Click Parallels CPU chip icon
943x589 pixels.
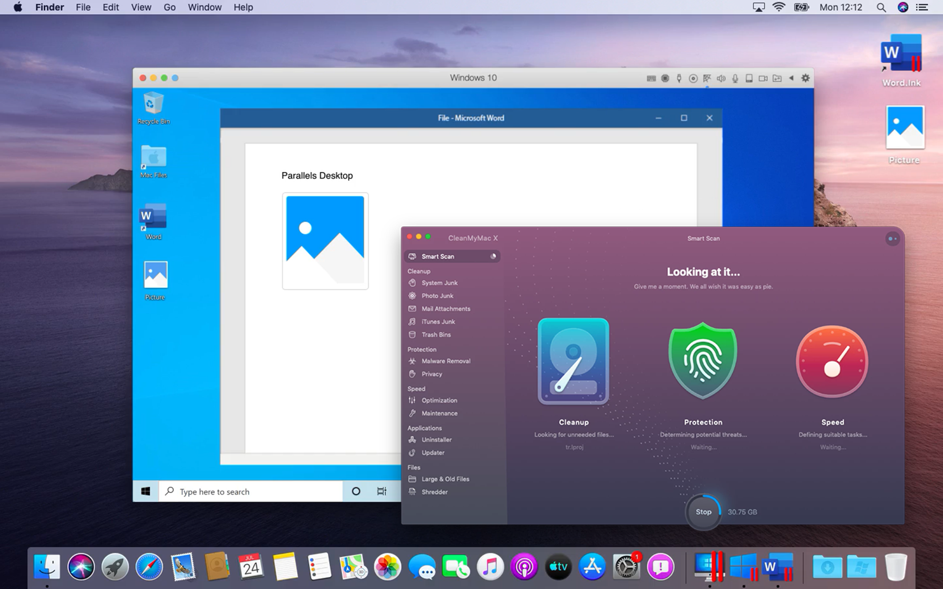(x=665, y=79)
